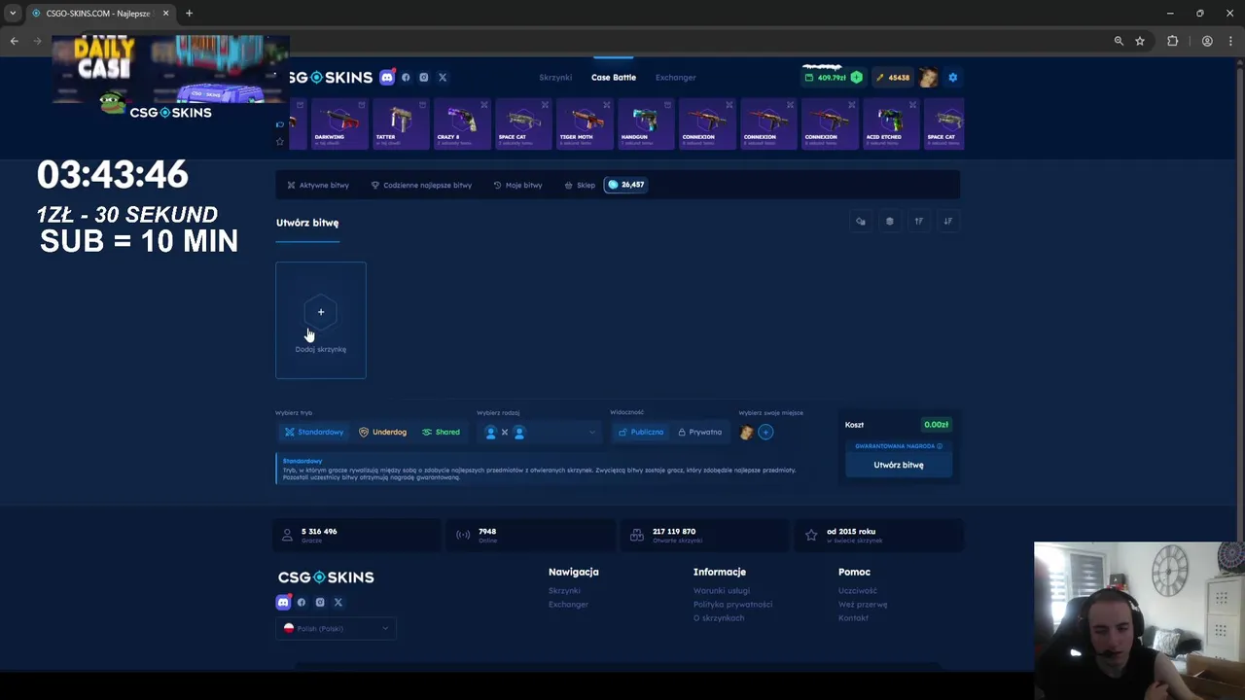
Task: Click browser zoom magnifier icon
Action: pos(1119,41)
